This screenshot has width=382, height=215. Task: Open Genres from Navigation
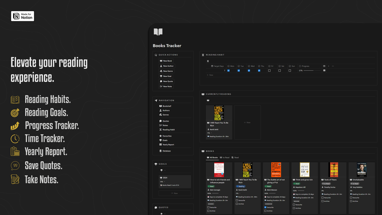coord(164,115)
